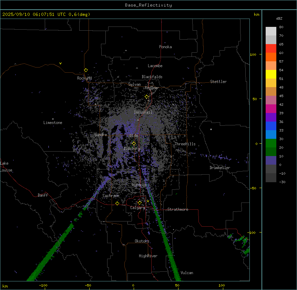
Task: Click the RockyMH label
Action: 84,78
